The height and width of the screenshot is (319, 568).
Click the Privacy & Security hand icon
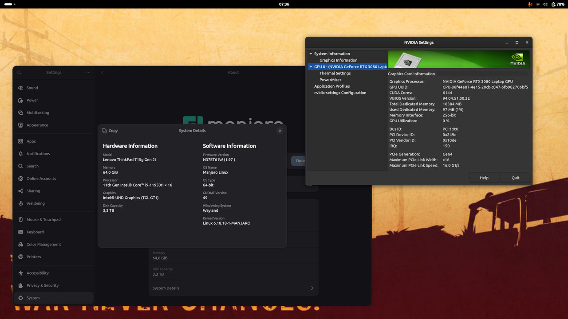[x=20, y=285]
